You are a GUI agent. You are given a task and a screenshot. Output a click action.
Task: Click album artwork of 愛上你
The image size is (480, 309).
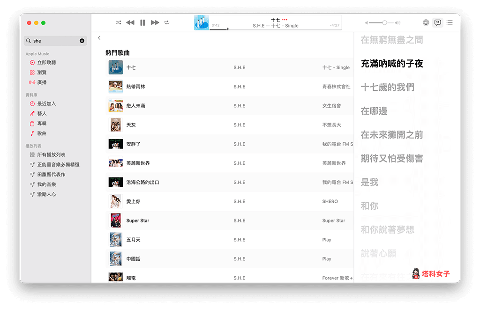click(116, 201)
